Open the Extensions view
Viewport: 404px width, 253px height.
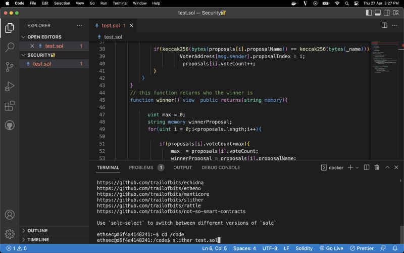point(10,106)
